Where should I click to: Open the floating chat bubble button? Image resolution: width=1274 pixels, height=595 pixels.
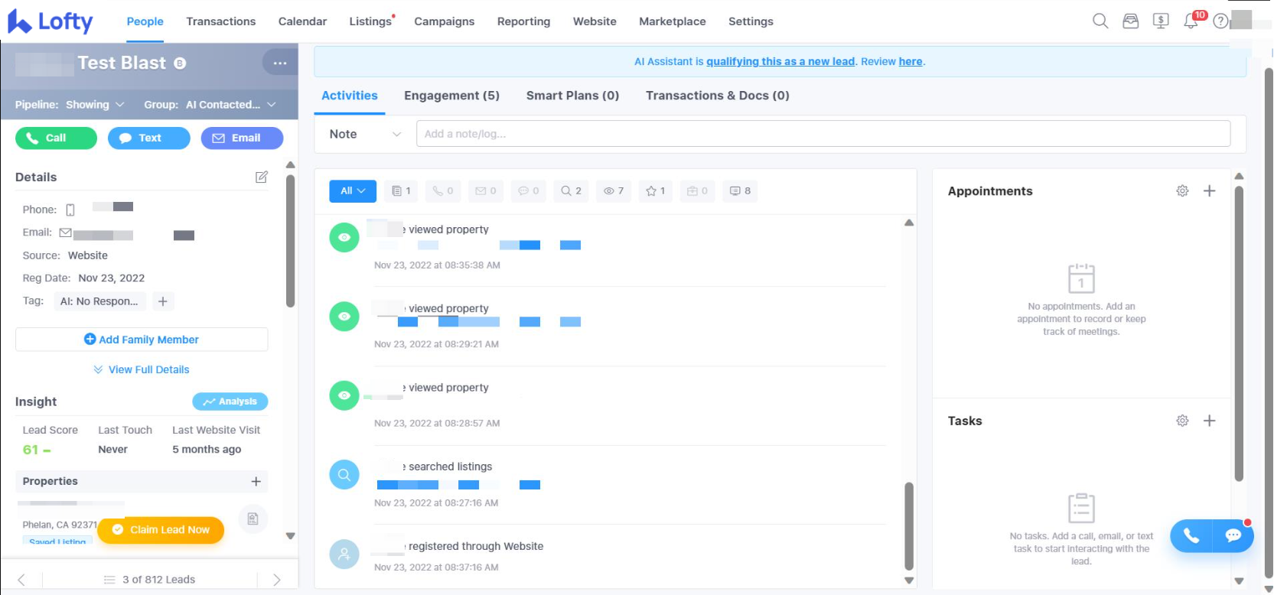[x=1233, y=535]
